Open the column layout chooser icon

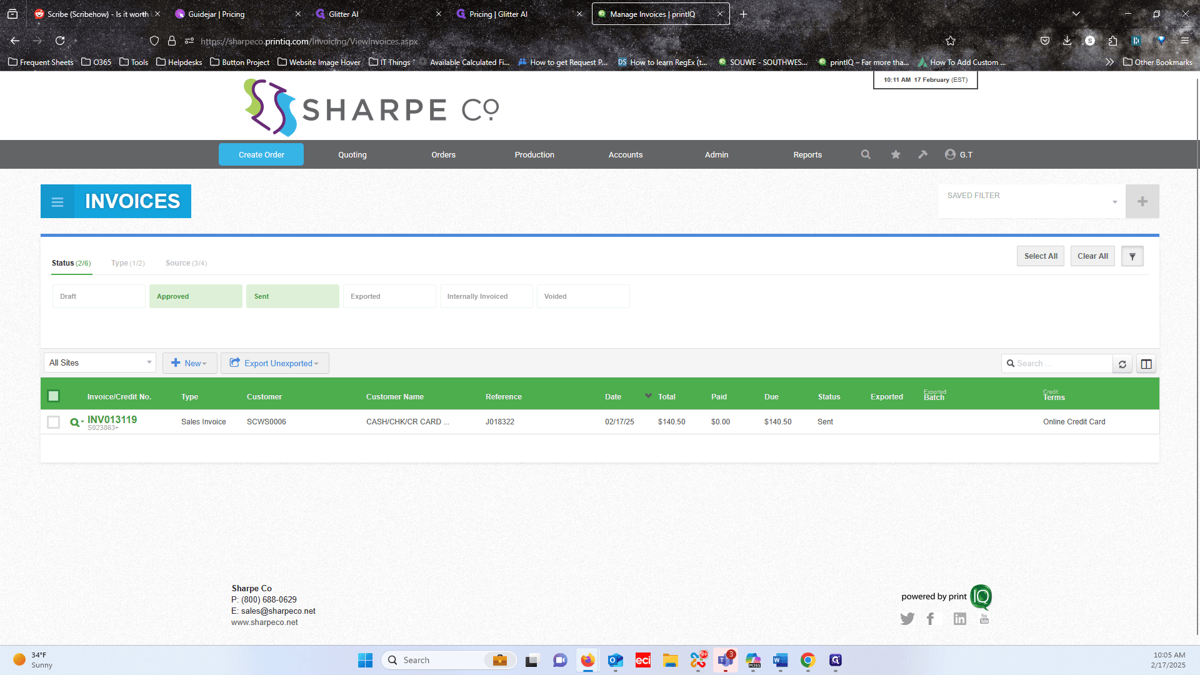(x=1146, y=364)
